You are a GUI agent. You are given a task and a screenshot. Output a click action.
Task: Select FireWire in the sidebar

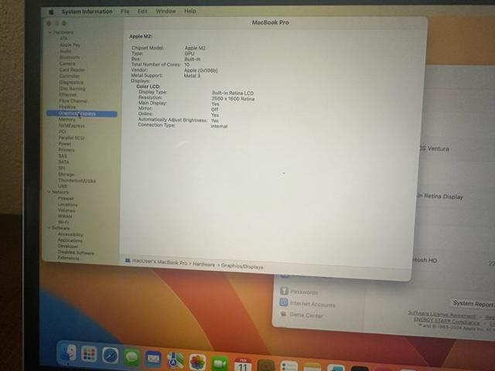point(67,107)
